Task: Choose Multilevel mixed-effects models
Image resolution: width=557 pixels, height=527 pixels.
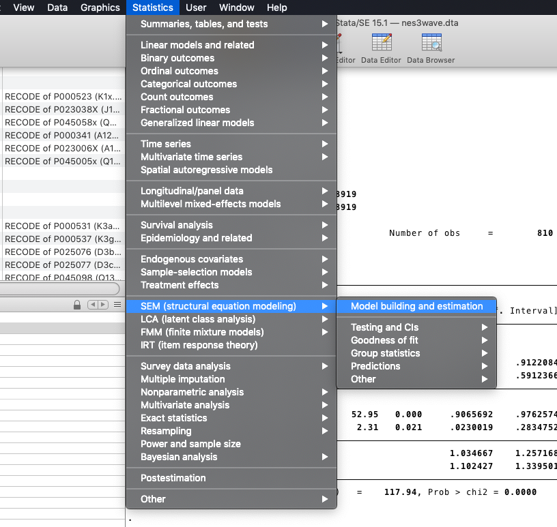Action: tap(231, 204)
